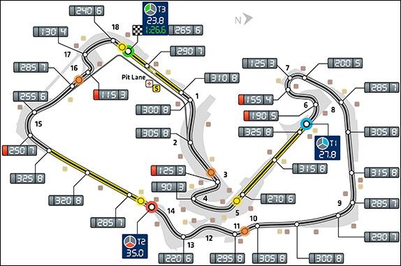The height and width of the screenshot is (266, 401).
Task: Select the red T2 sector marker circle
Action: point(152,207)
